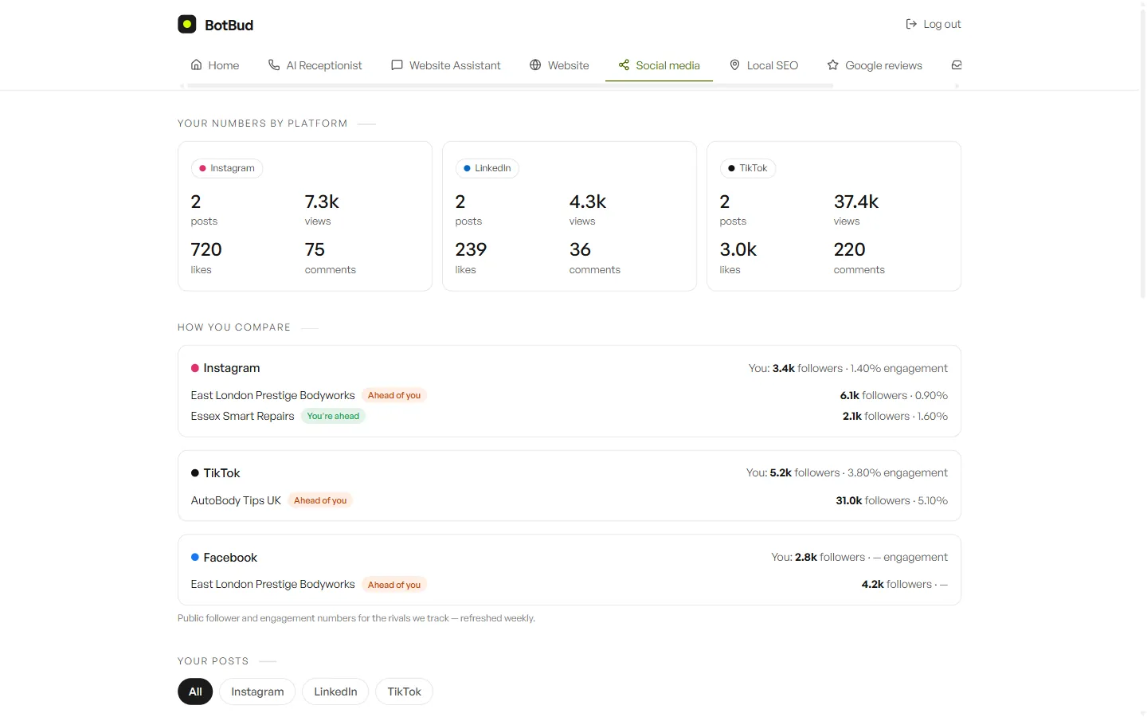Screen dimensions: 1147x717
Task: Click 4.2k followers Facebook rival stat
Action: pos(904,584)
